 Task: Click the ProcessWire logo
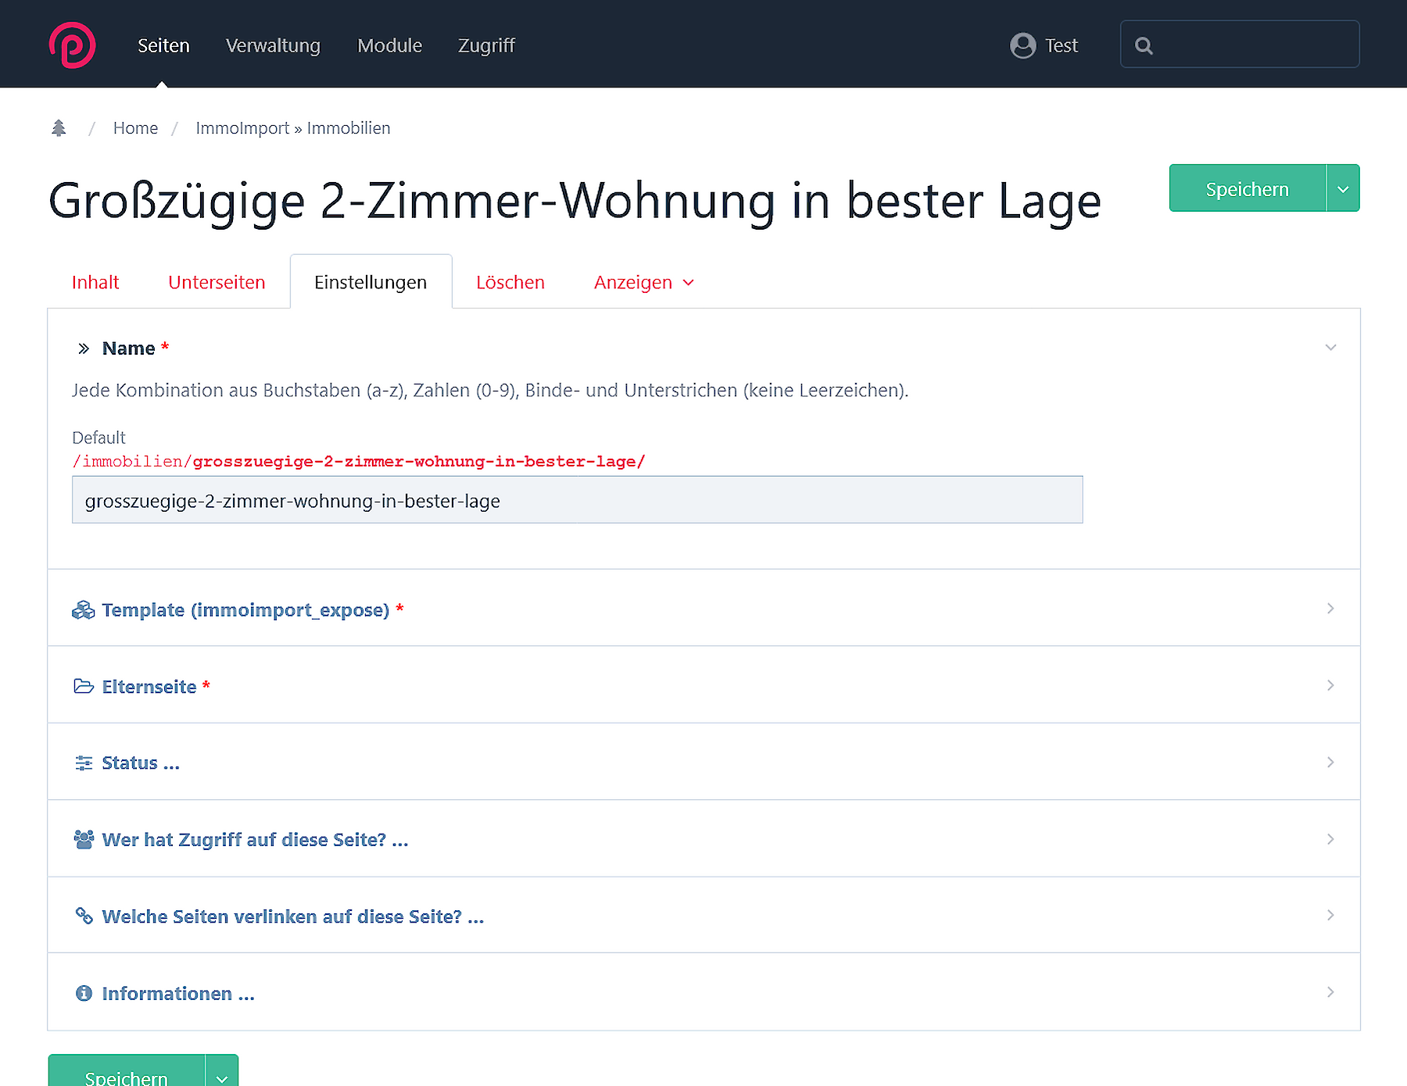click(71, 45)
